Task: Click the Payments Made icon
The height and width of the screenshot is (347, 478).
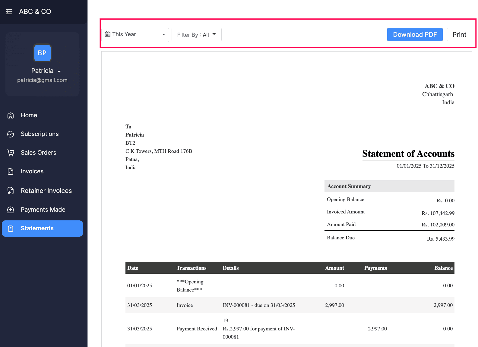Action: click(x=11, y=210)
